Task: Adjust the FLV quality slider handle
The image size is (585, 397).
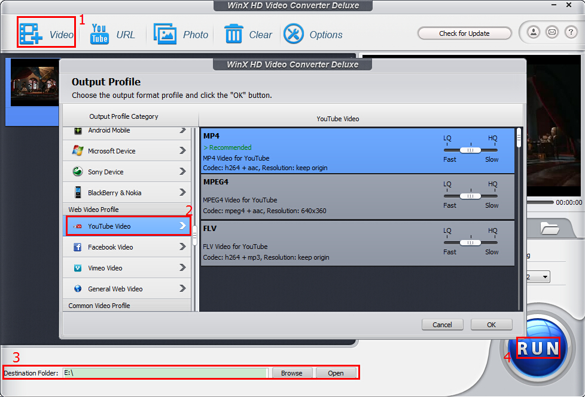Action: [x=471, y=243]
